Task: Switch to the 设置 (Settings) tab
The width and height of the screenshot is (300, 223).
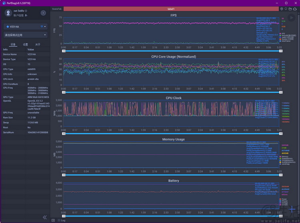Action: tap(26, 44)
